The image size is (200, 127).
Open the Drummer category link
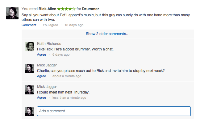click(90, 9)
